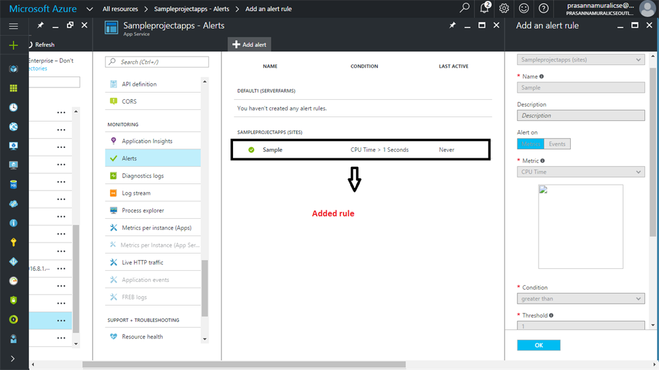This screenshot has height=370, width=659.
Task: Click the green plus New resource icon
Action: pyautogui.click(x=14, y=45)
